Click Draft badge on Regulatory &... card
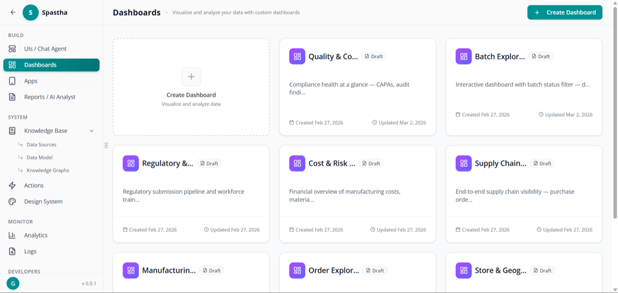 click(x=209, y=163)
